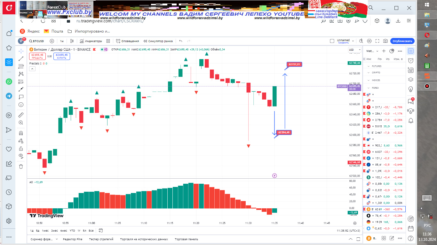Open the Тестер стратегий tab

tap(101, 239)
